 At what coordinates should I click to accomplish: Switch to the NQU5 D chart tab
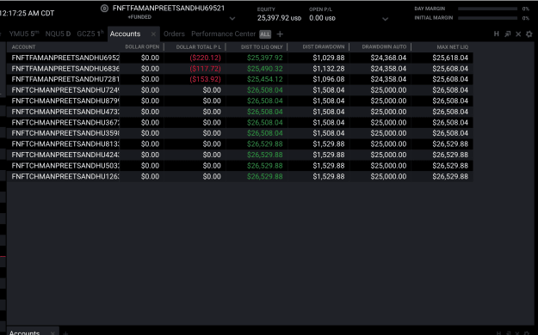coord(58,33)
